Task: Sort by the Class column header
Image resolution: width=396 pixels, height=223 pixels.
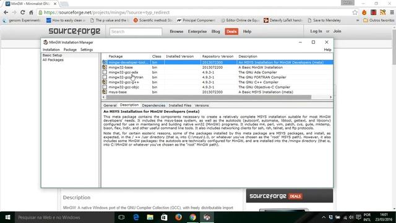Action: point(157,56)
